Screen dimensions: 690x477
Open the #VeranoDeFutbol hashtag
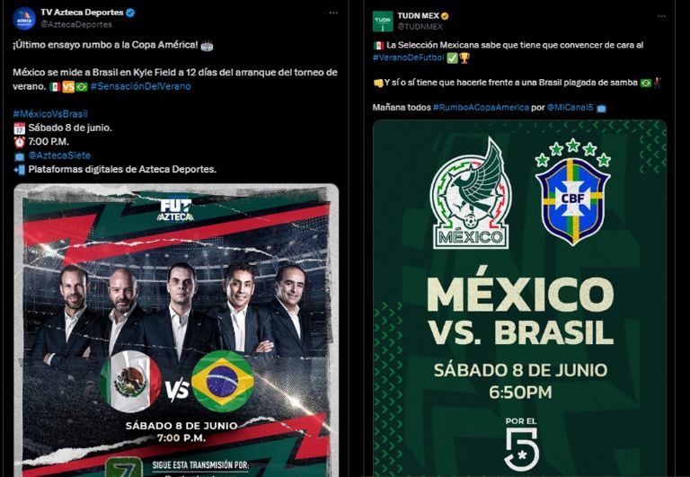coord(409,57)
